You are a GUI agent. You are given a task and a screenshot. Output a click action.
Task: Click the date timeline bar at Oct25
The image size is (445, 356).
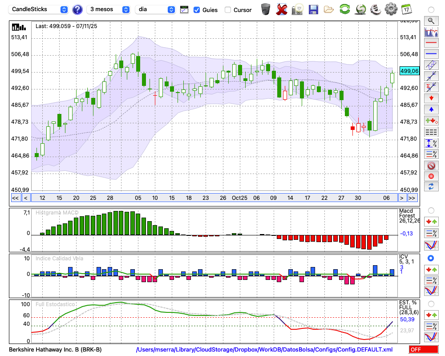[x=239, y=198]
